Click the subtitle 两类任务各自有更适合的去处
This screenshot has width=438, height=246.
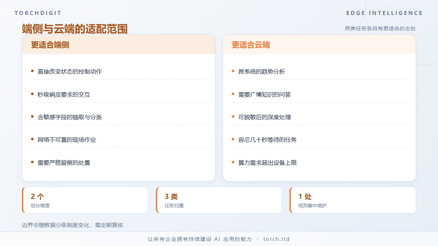[380, 28]
